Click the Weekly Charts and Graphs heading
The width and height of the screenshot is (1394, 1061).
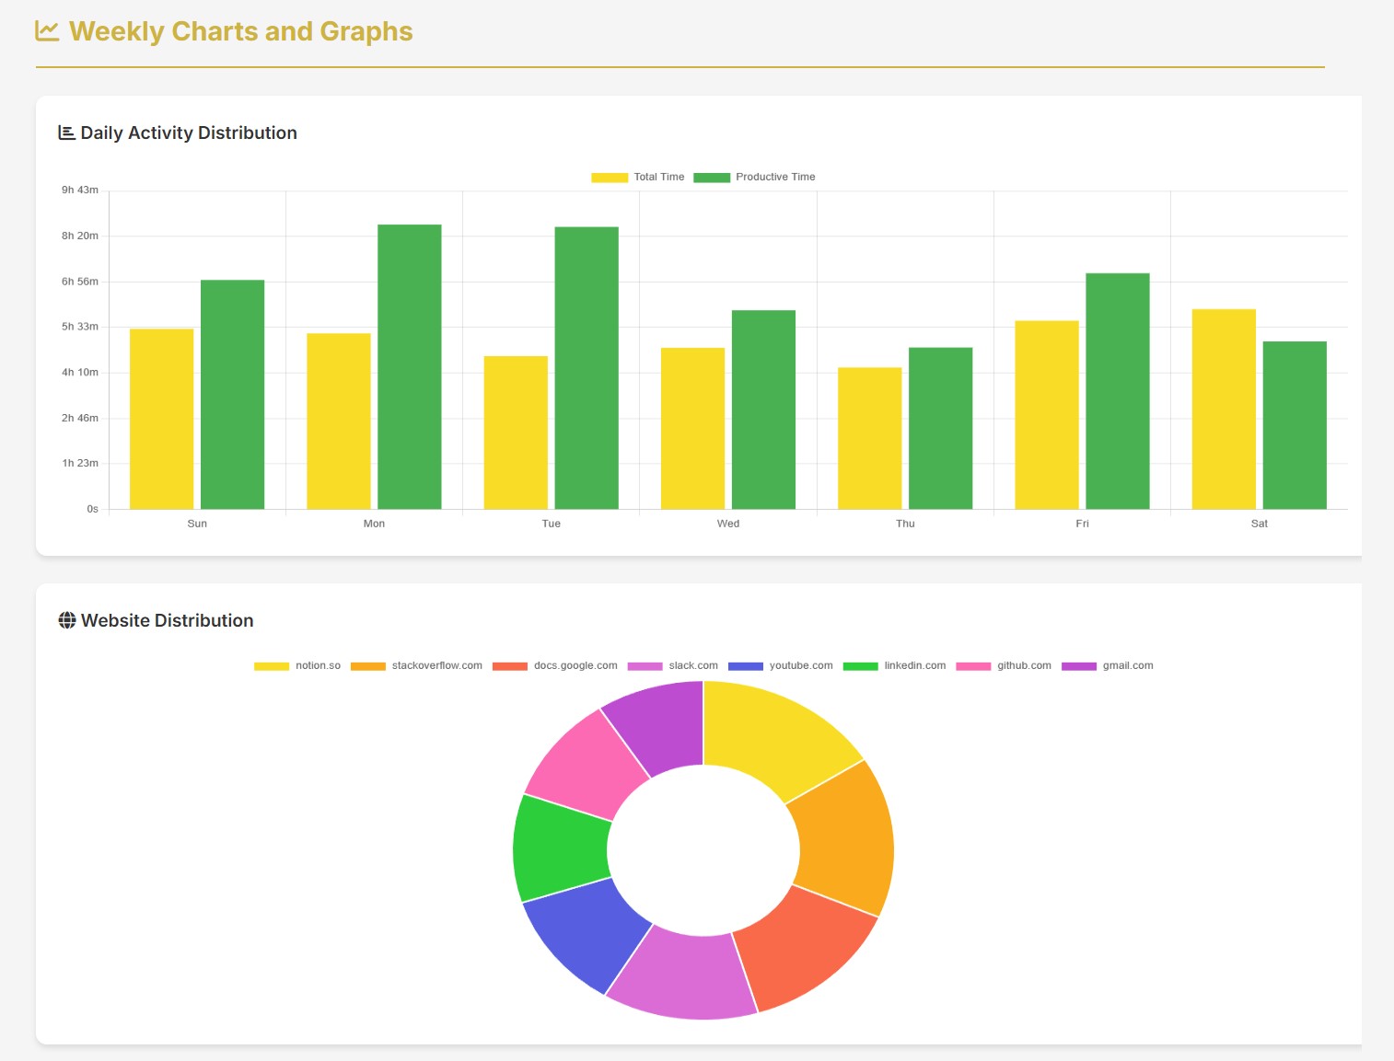[241, 31]
